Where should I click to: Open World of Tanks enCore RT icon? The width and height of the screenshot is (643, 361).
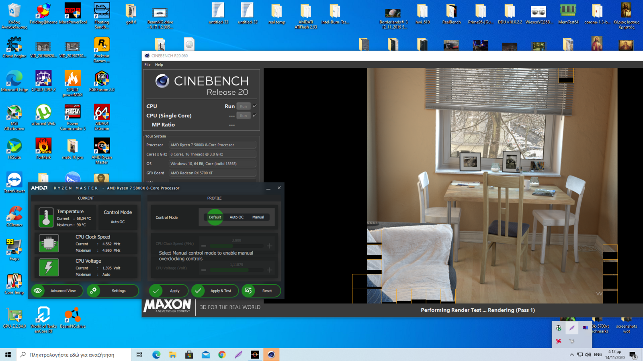coord(43,320)
